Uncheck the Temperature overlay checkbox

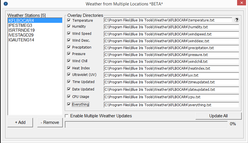coord(69,20)
